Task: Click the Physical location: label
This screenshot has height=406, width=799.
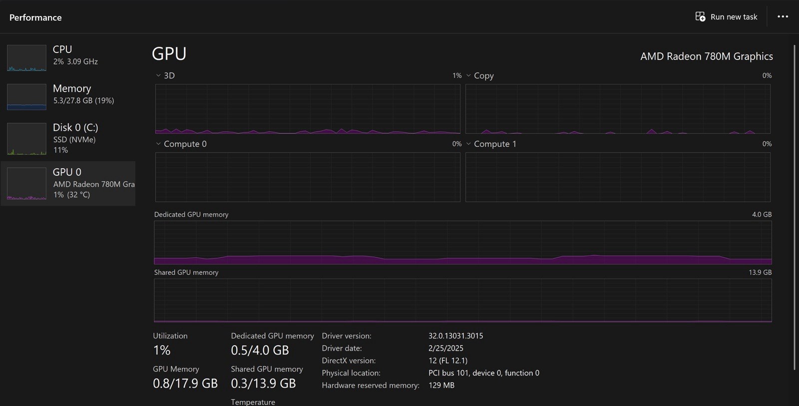Action: (351, 373)
